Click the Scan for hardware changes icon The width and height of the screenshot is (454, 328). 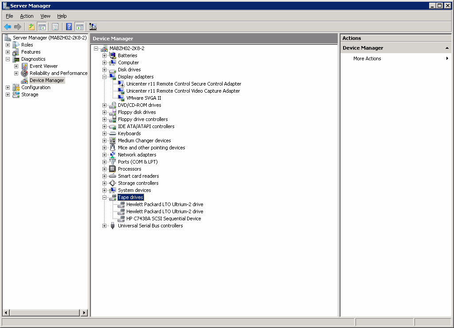click(93, 26)
